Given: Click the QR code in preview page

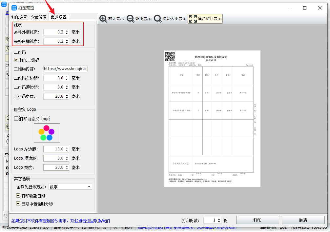Looking at the screenshot, I should 170,57.
